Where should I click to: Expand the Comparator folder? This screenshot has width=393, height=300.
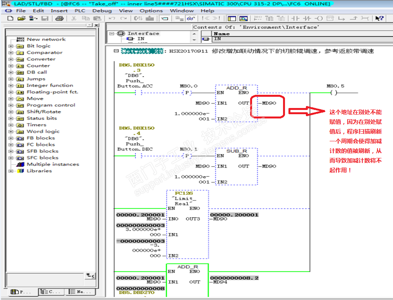pyautogui.click(x=11, y=53)
